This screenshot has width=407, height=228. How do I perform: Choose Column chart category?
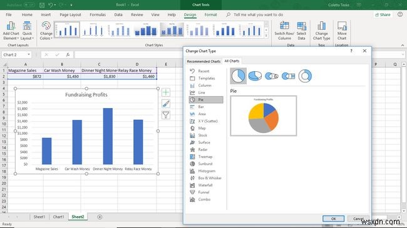pos(206,85)
